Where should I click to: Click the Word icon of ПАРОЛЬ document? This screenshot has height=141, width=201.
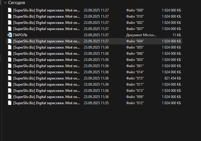coord(10,35)
